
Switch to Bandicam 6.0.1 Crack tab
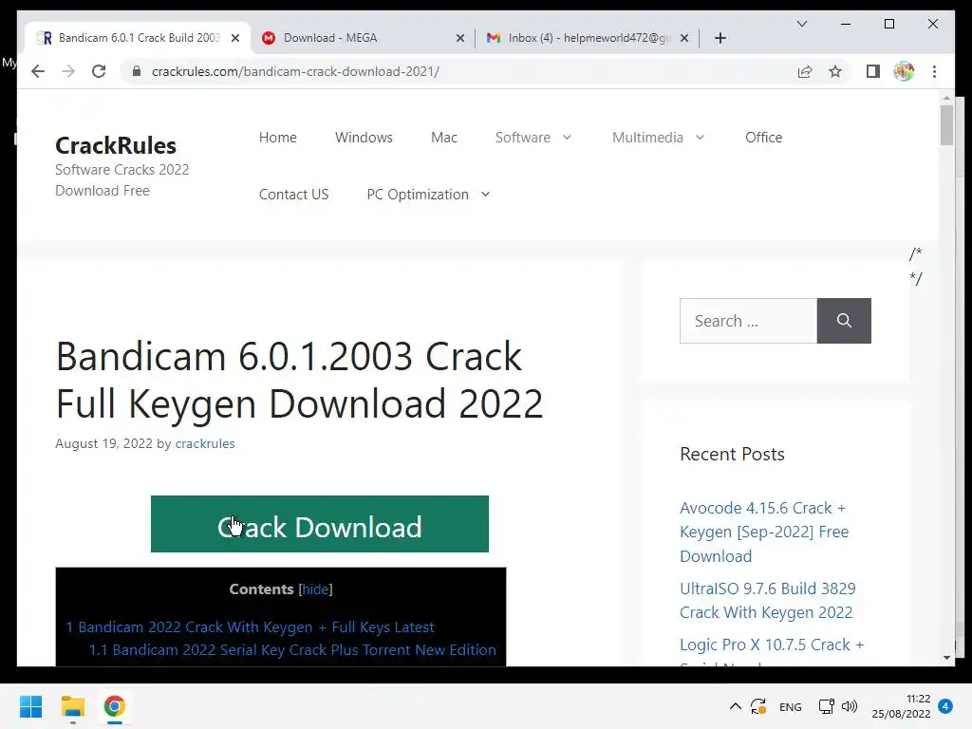(139, 38)
